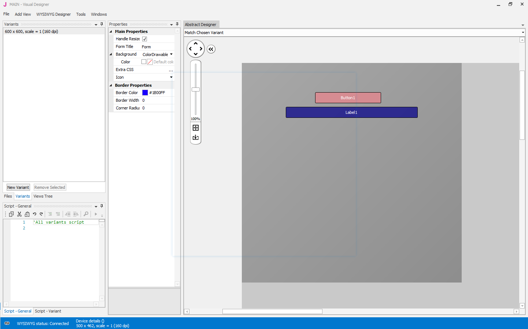Viewport: 528px width, 329px height.
Task: Open the Variants panel options dropdown
Action: pyautogui.click(x=96, y=25)
